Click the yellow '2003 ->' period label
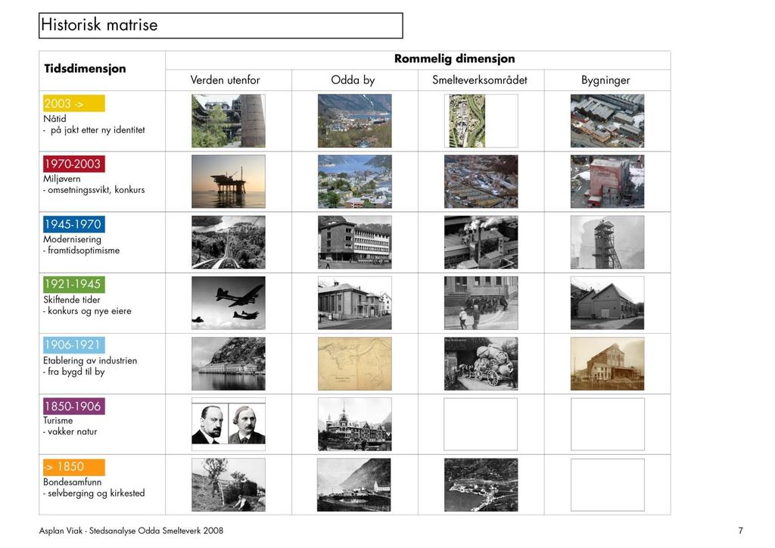775x548 pixels. pyautogui.click(x=73, y=103)
